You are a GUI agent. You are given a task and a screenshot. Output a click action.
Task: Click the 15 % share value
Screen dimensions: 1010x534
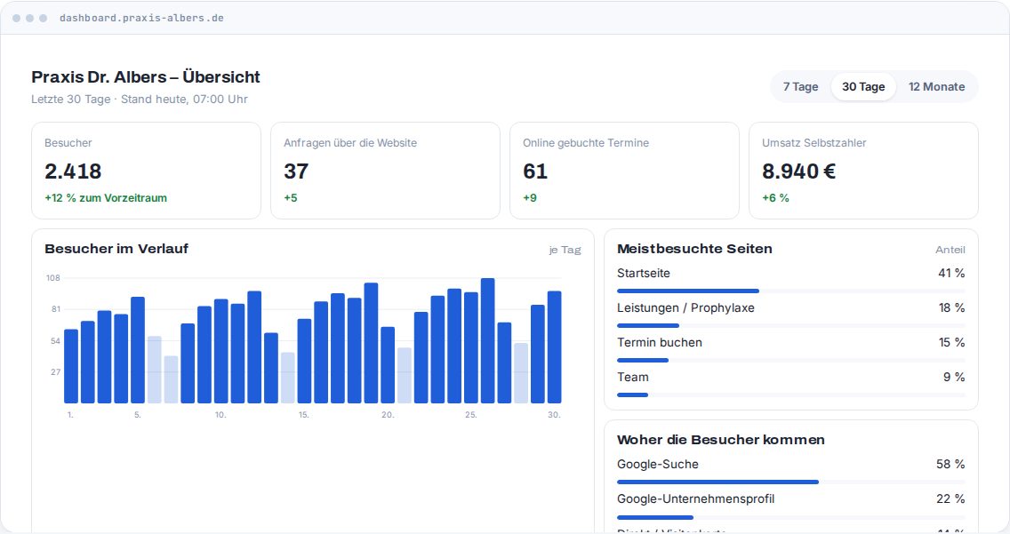point(951,342)
